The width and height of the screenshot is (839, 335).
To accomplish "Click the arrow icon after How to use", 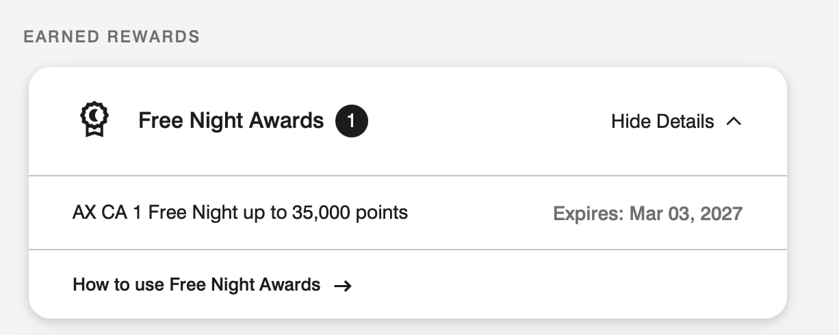I will pyautogui.click(x=343, y=285).
